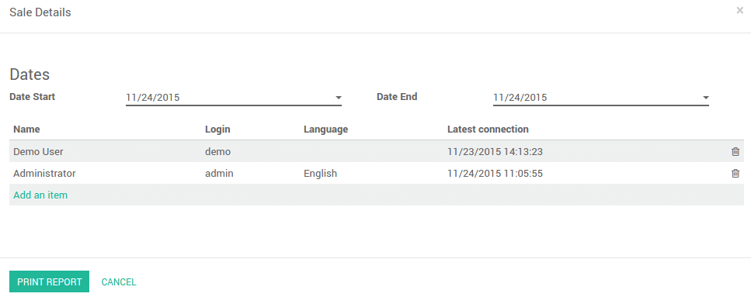Select the Administrator name cell
Image resolution: width=751 pixels, height=297 pixels.
point(44,174)
